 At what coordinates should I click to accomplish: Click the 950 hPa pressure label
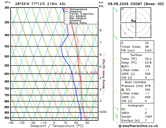(7, 118)
